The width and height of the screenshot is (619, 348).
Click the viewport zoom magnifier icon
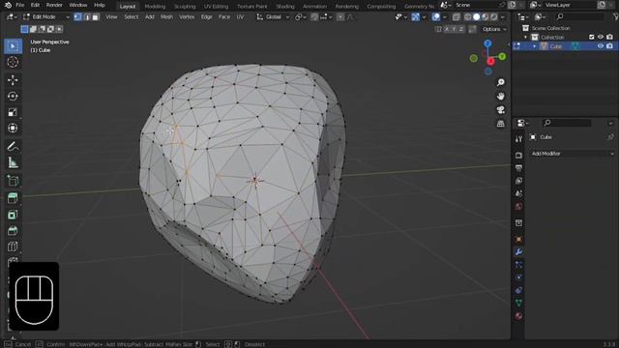(x=501, y=82)
